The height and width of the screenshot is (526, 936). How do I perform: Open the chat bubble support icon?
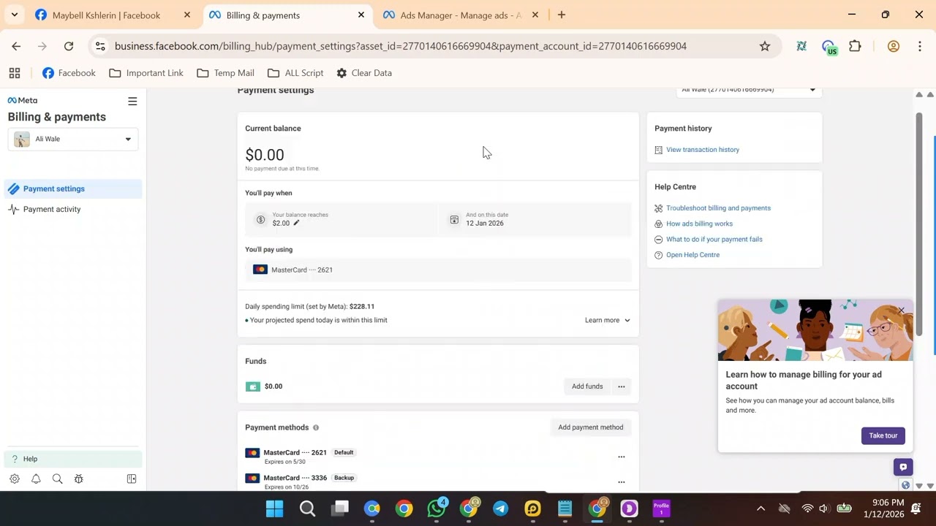point(903,468)
